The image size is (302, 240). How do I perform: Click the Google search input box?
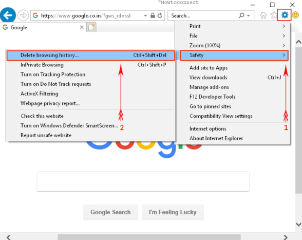click(x=143, y=181)
